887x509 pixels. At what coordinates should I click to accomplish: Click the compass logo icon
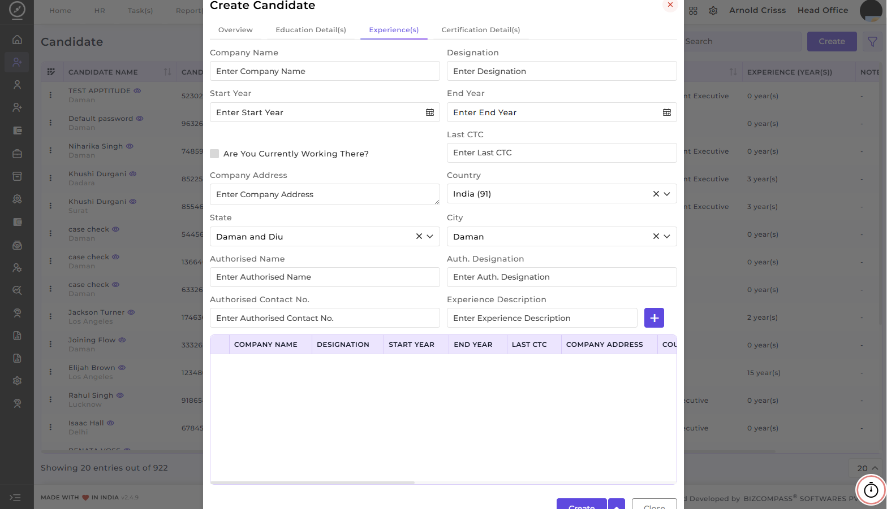pos(17,10)
